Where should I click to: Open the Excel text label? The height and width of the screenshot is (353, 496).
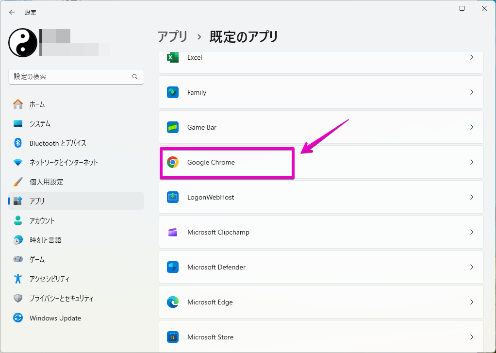[x=195, y=57]
